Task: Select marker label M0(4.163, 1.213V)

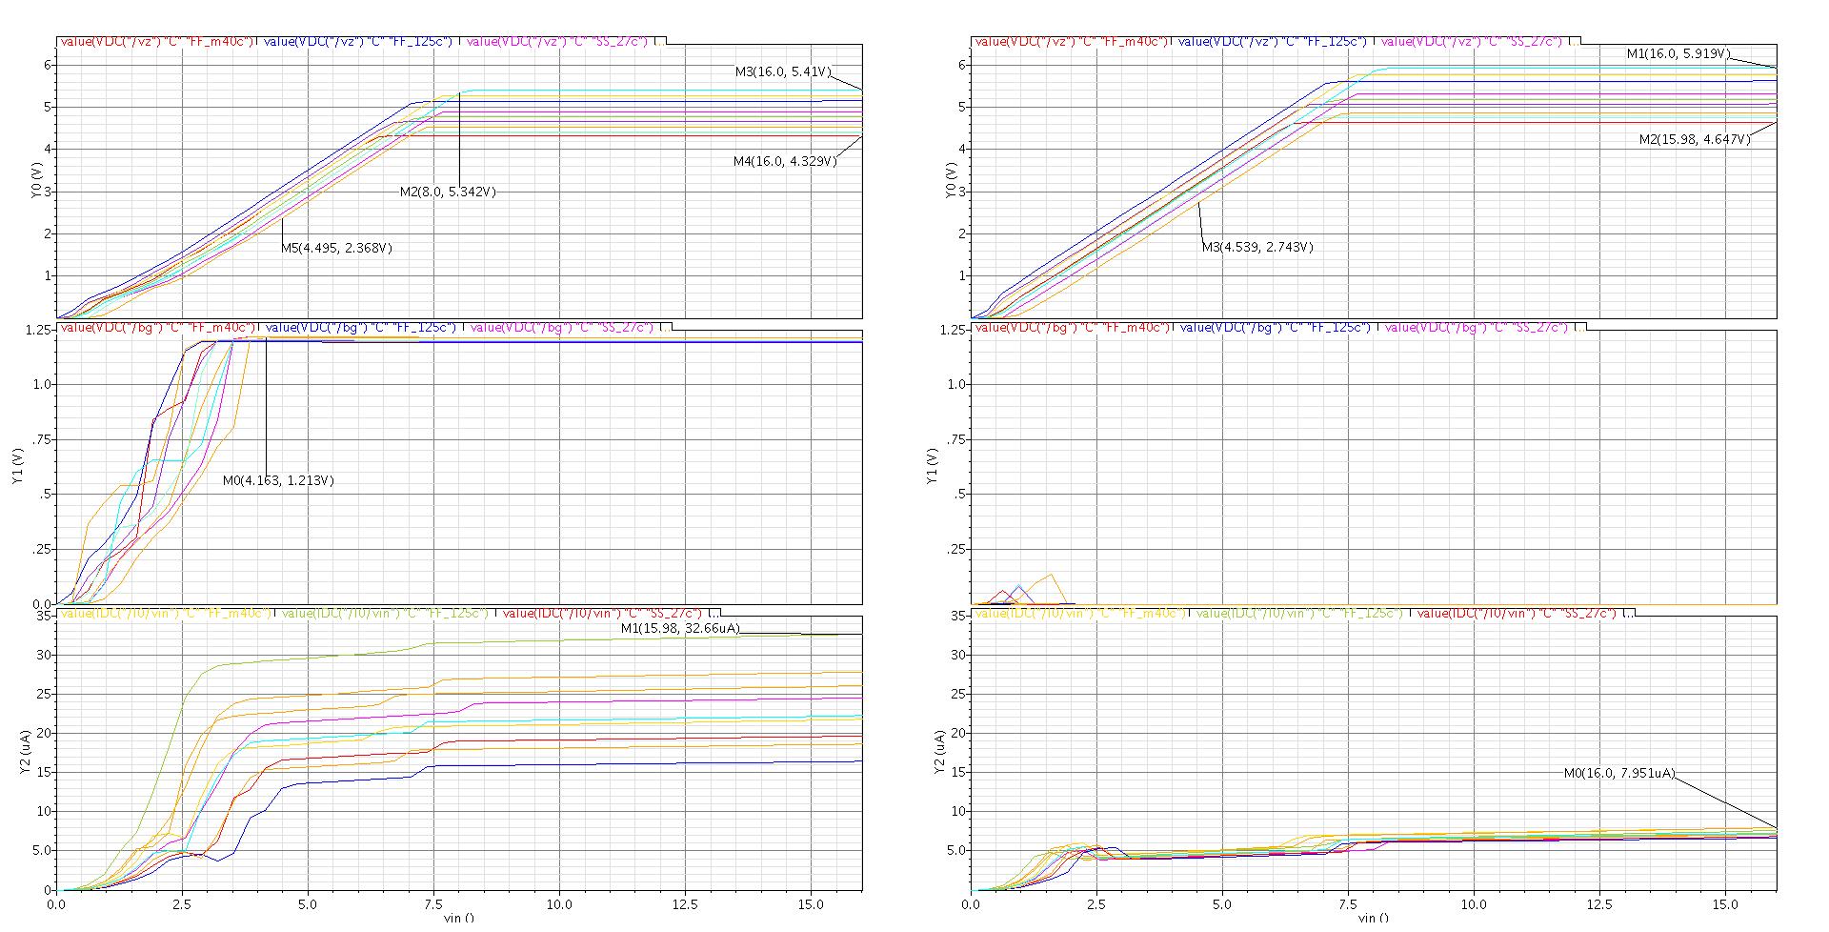Action: [278, 480]
